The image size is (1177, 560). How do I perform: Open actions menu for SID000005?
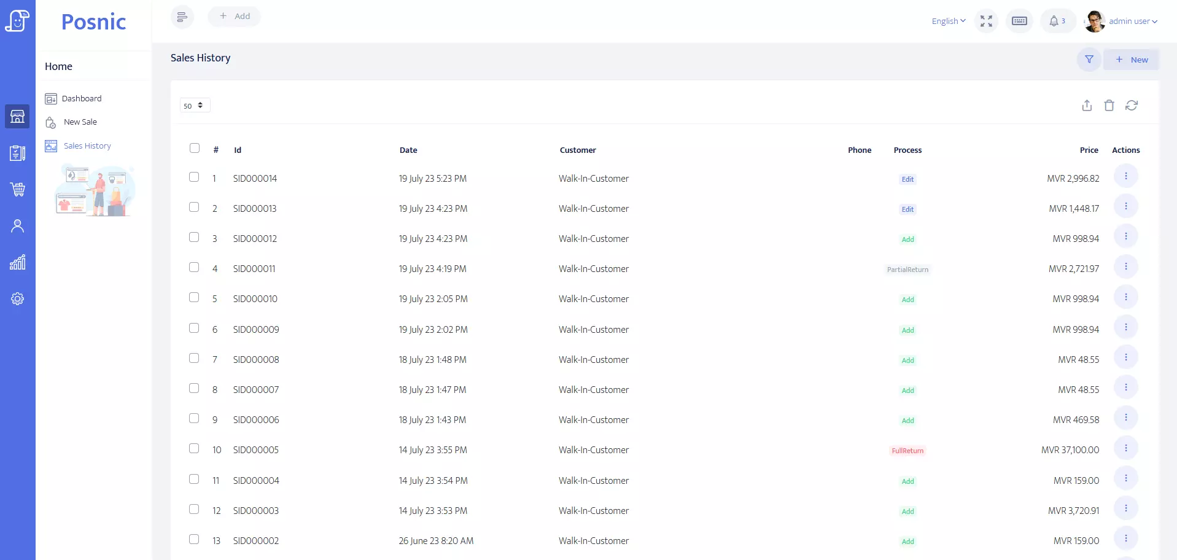pos(1125,448)
